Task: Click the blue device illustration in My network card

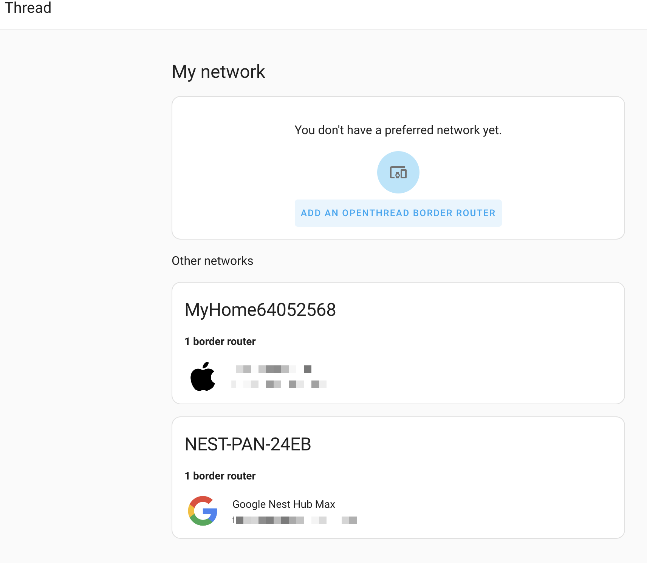Action: [398, 172]
